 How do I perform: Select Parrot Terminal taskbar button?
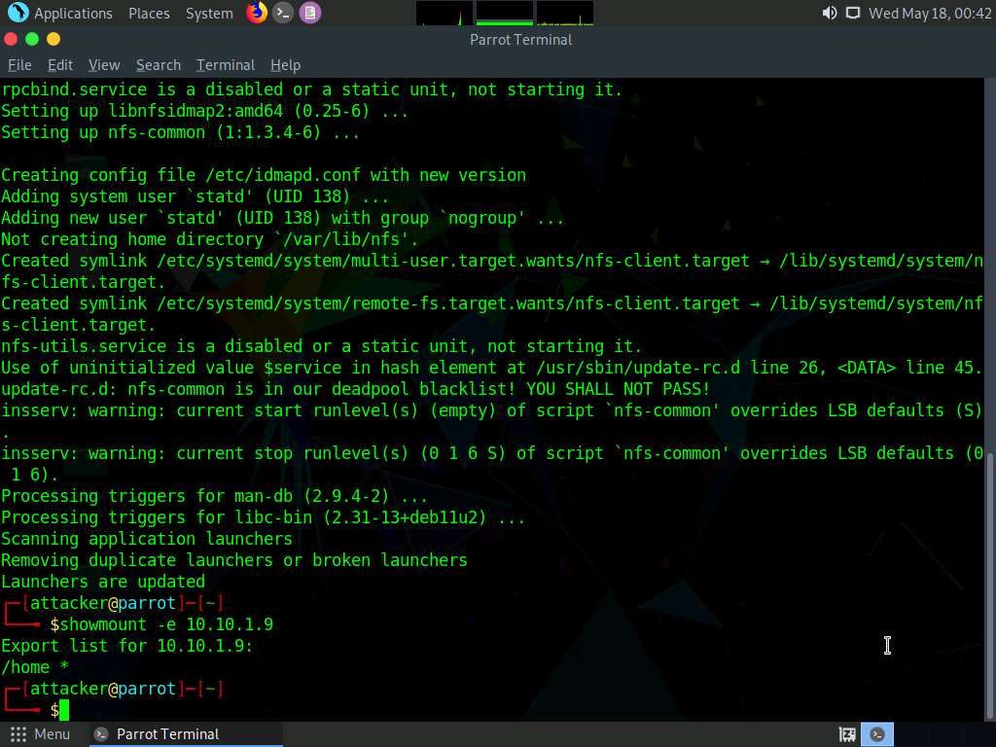pos(166,734)
